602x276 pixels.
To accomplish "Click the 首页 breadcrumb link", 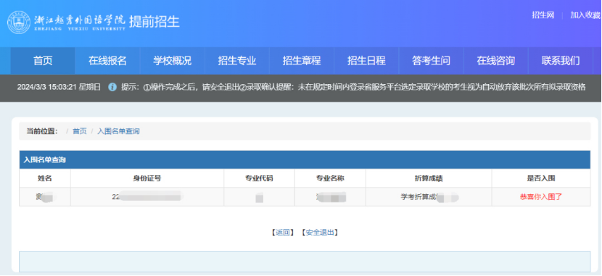I will (x=80, y=131).
